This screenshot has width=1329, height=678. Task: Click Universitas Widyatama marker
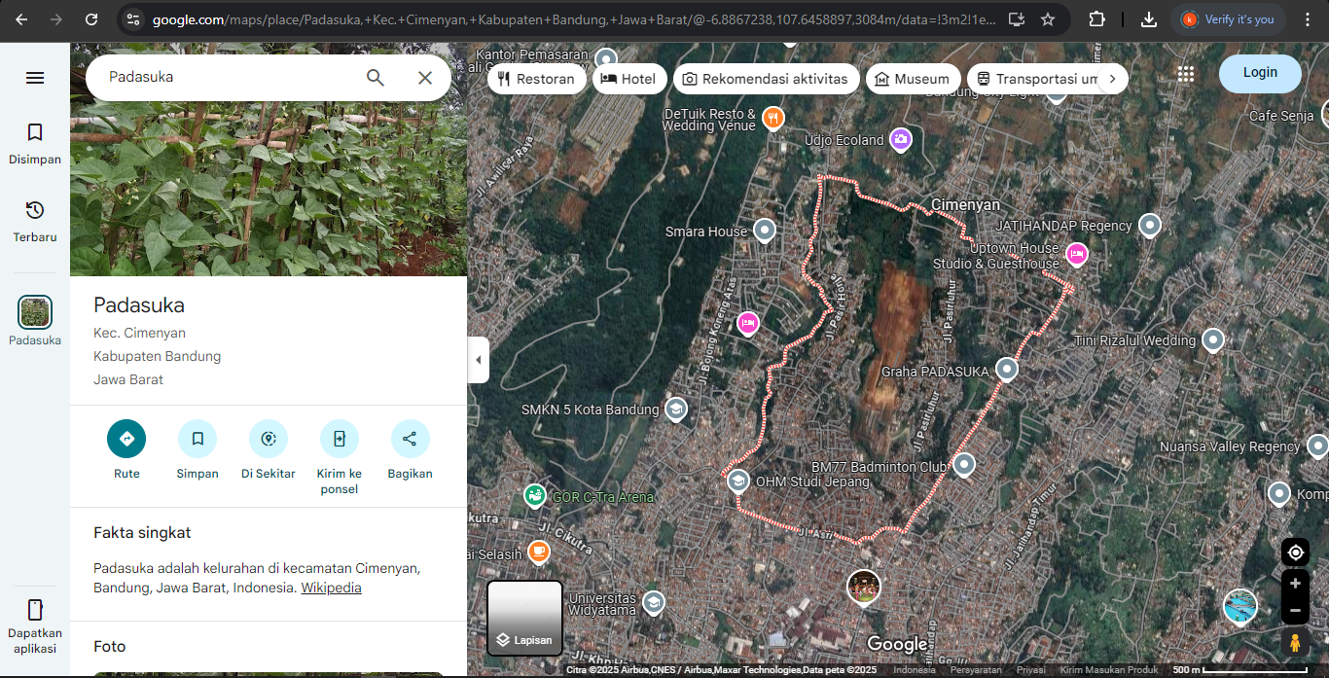(x=654, y=603)
